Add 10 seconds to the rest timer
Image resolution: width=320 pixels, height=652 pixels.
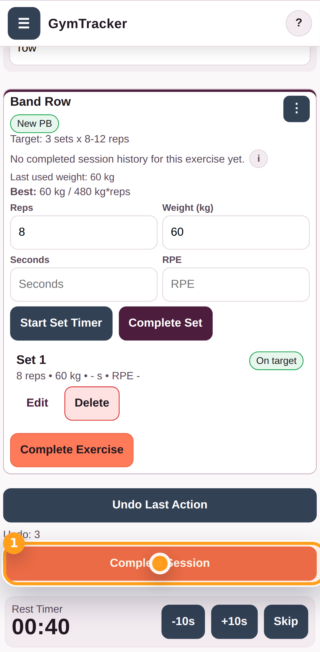point(234,622)
